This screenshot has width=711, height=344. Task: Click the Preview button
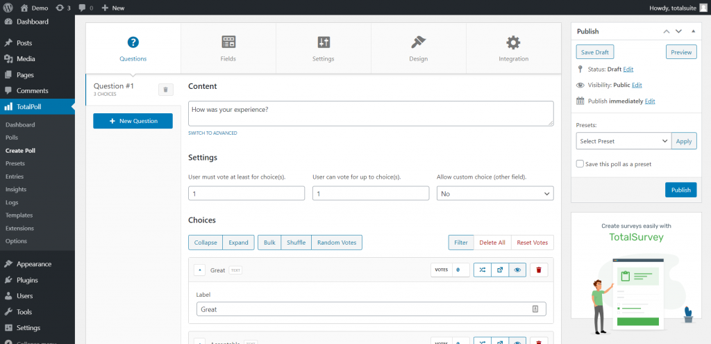(681, 52)
